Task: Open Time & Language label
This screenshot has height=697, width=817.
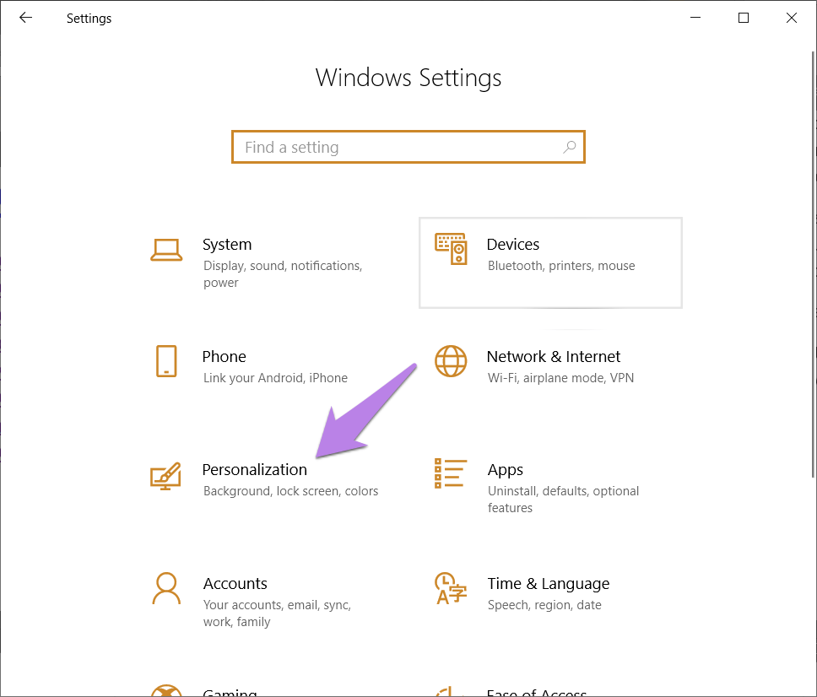Action: 548,584
